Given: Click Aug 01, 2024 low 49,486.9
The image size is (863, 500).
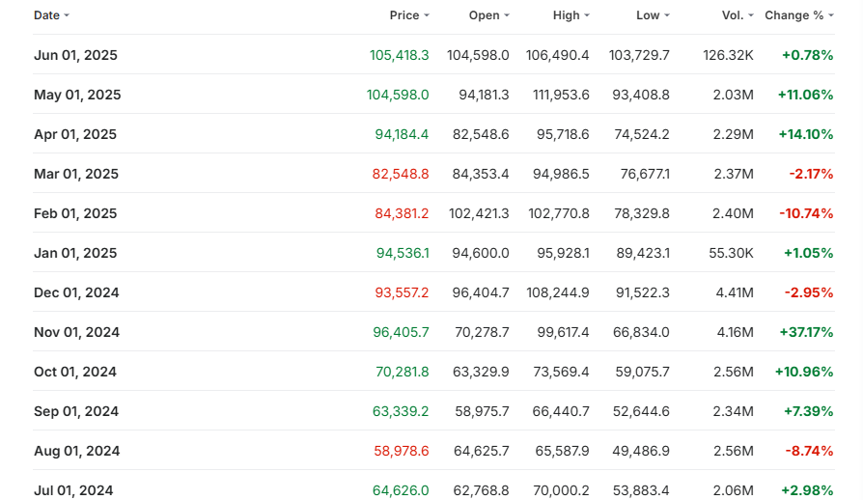Looking at the screenshot, I should click(639, 451).
